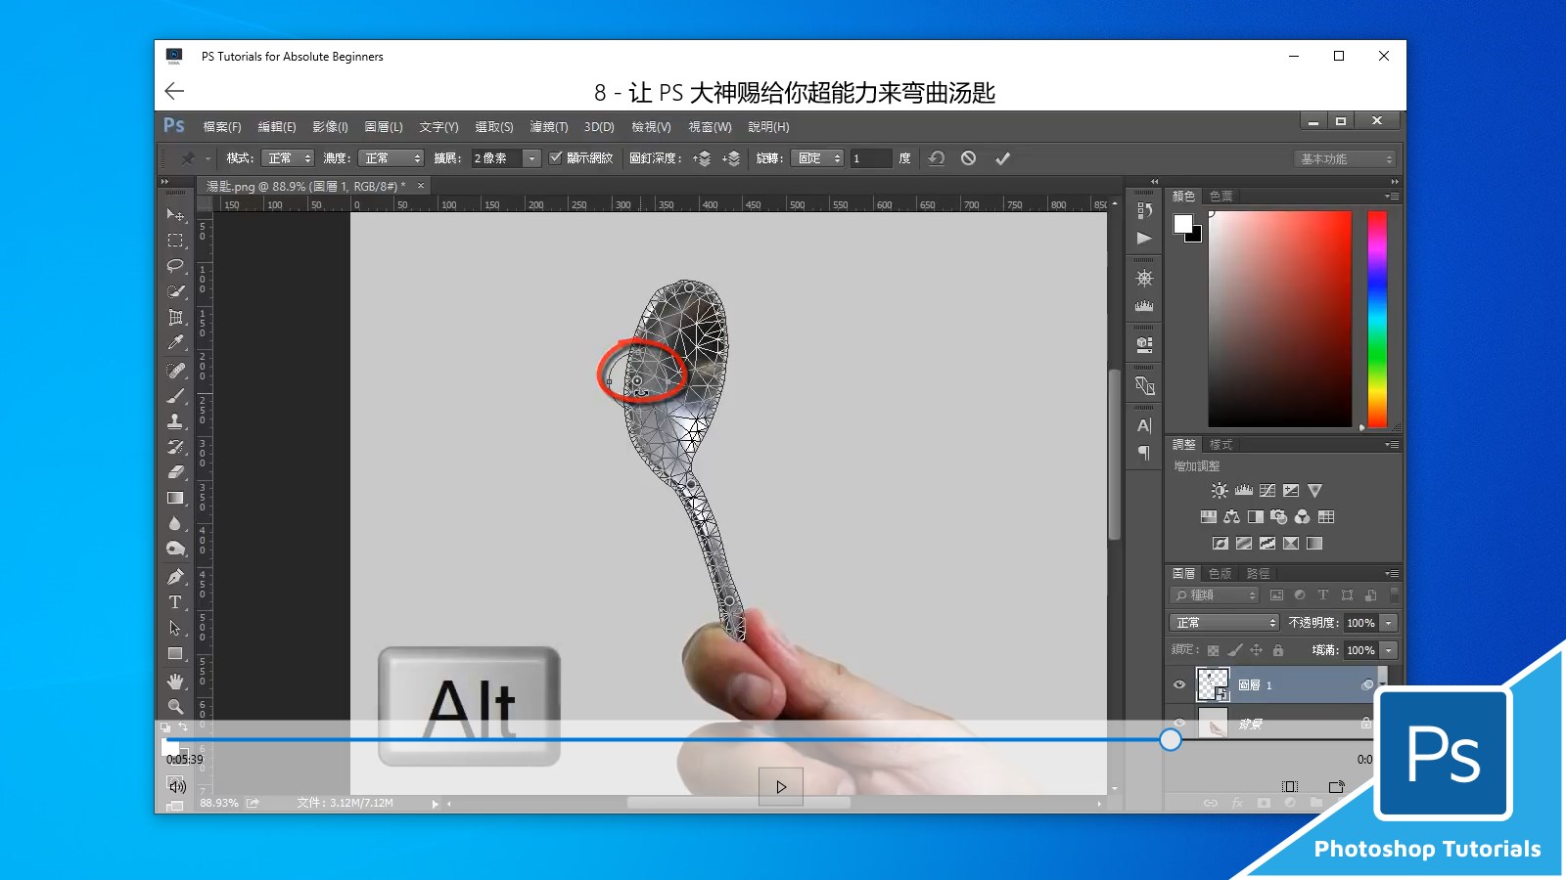Select the Pen tool

click(175, 577)
